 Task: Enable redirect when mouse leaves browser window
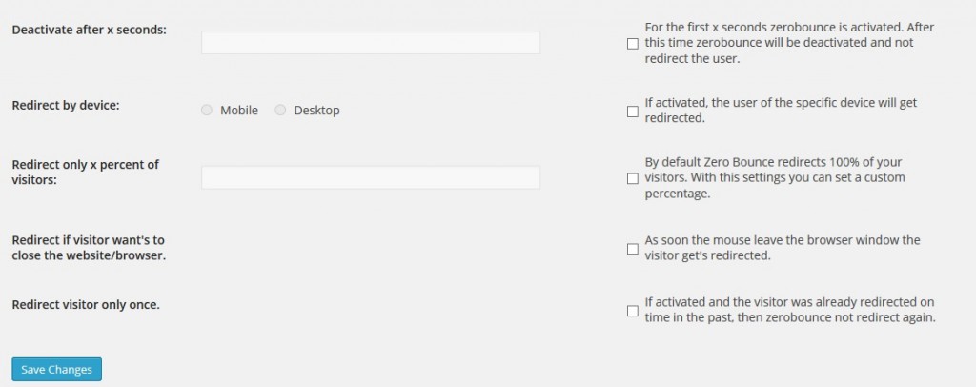[x=632, y=249]
